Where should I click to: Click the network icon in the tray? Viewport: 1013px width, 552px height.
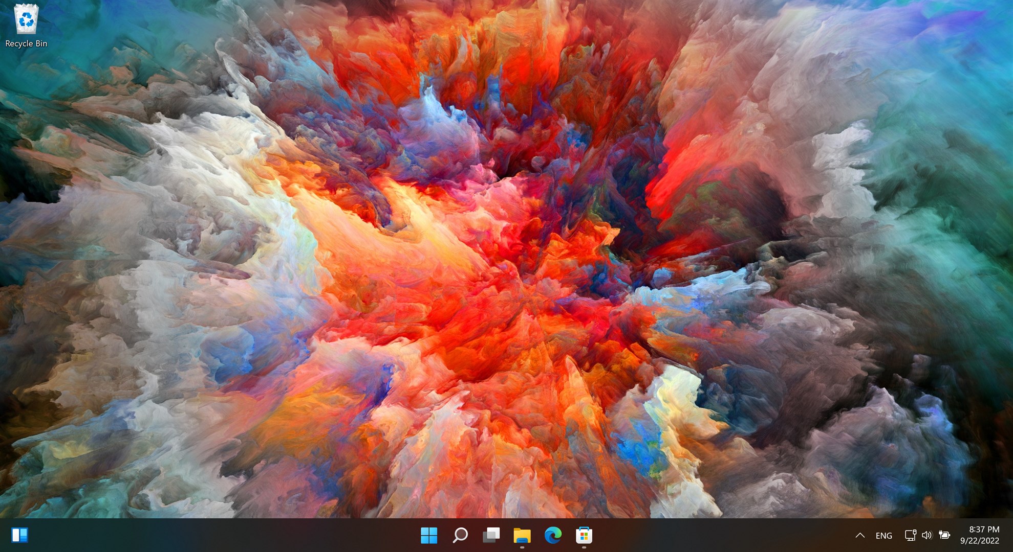pyautogui.click(x=910, y=535)
